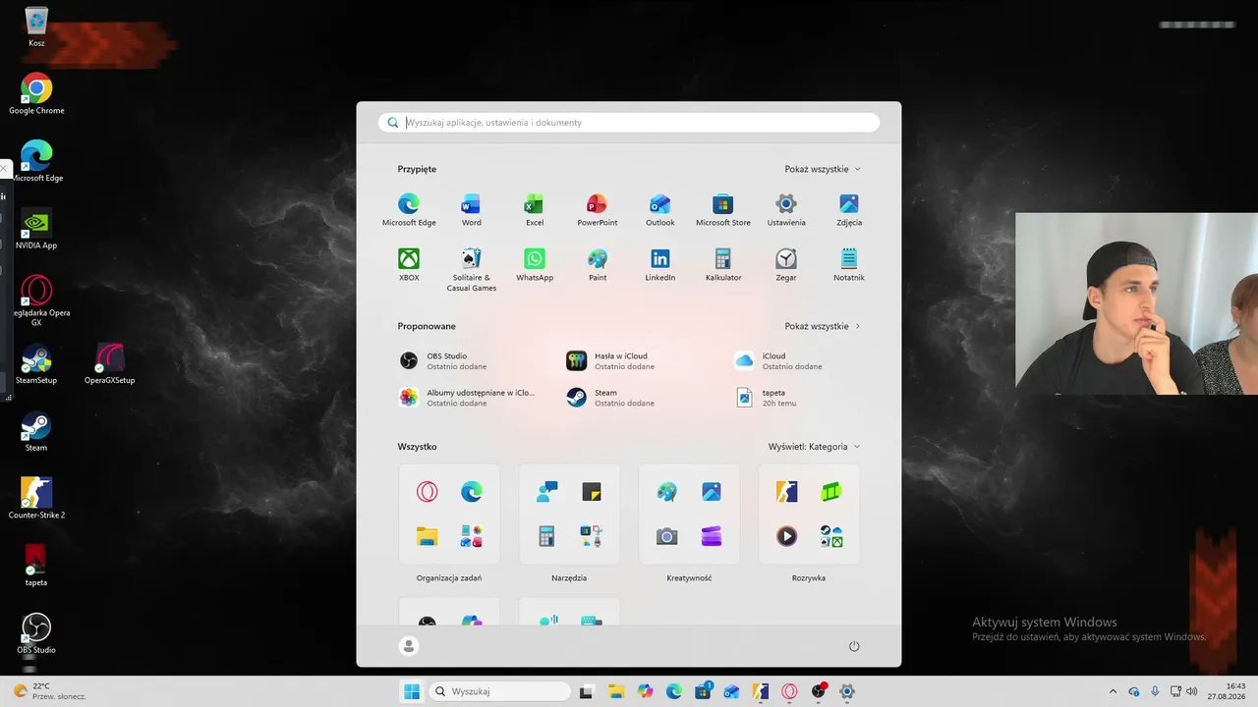Select the Kosz recycle bin desktop icon
The image size is (1258, 707).
36,27
